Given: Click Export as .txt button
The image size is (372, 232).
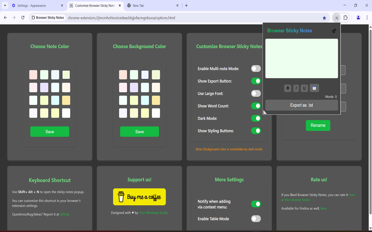Looking at the screenshot, I should (x=302, y=105).
